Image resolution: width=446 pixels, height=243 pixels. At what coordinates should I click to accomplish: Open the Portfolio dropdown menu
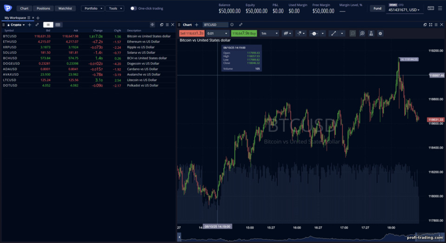(93, 8)
